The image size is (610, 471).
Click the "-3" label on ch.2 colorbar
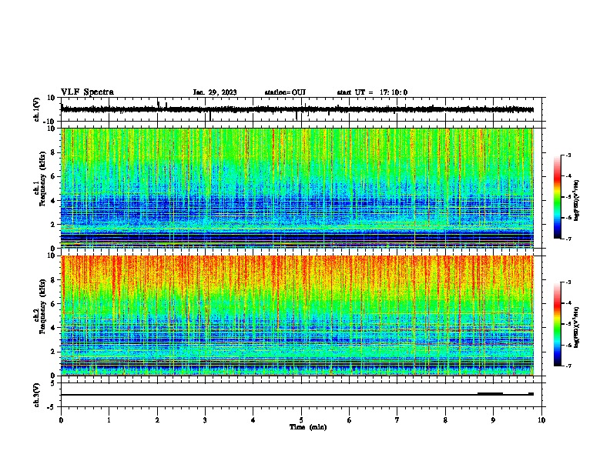pyautogui.click(x=568, y=282)
